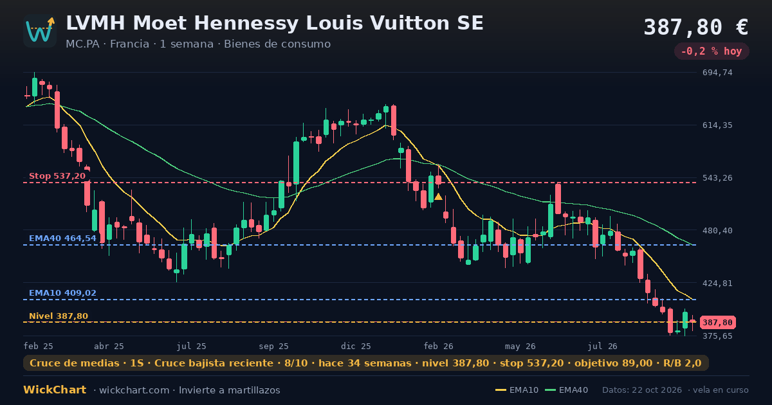The height and width of the screenshot is (405, 772).
Task: Click the WickChart brand name in footer
Action: (x=55, y=390)
